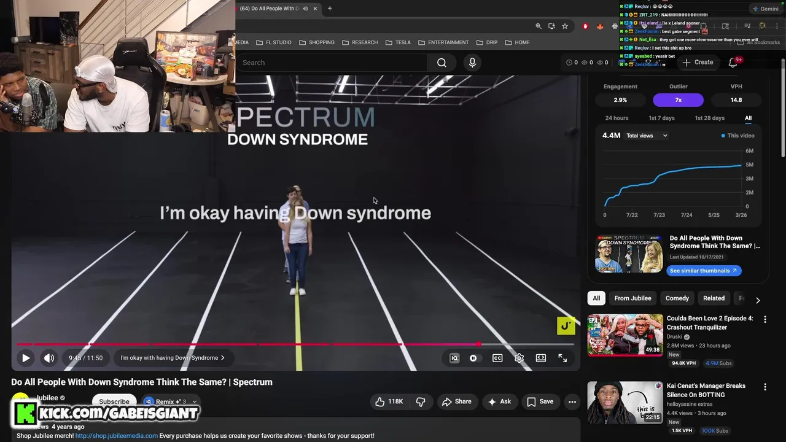Open the DRIP bookmarks folder

pos(486,42)
